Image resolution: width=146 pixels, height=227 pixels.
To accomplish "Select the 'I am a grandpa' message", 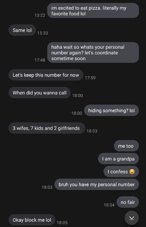I will (118, 159).
